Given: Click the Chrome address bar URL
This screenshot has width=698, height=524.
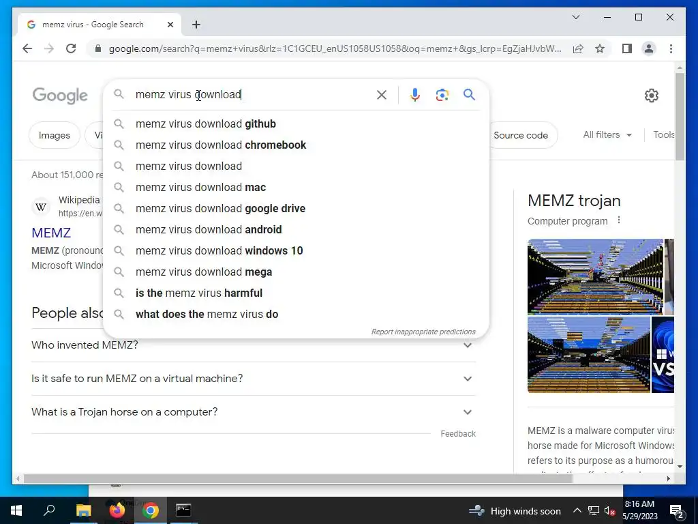Looking at the screenshot, I should [x=335, y=48].
